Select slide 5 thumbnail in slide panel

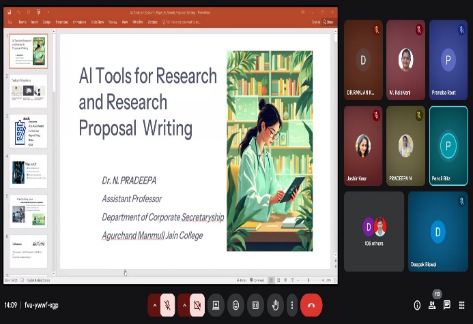point(29,211)
